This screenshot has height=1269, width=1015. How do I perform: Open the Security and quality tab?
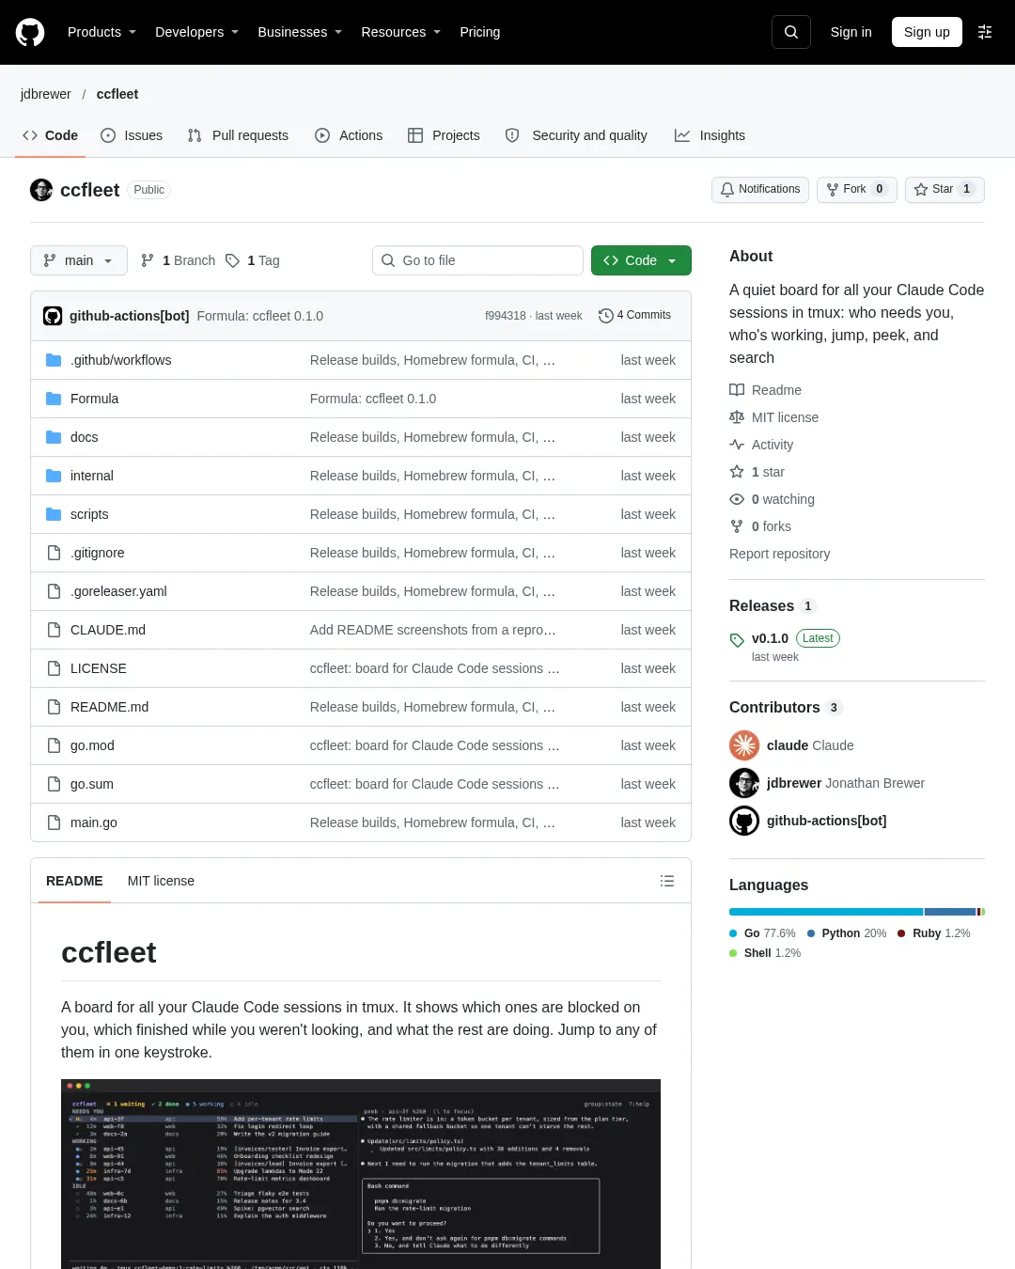[x=576, y=135]
